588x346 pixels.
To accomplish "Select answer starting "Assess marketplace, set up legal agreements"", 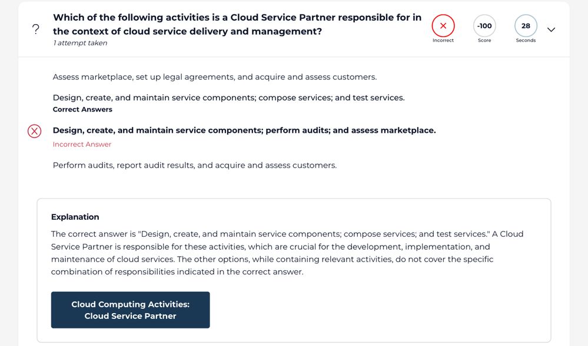I will (214, 77).
